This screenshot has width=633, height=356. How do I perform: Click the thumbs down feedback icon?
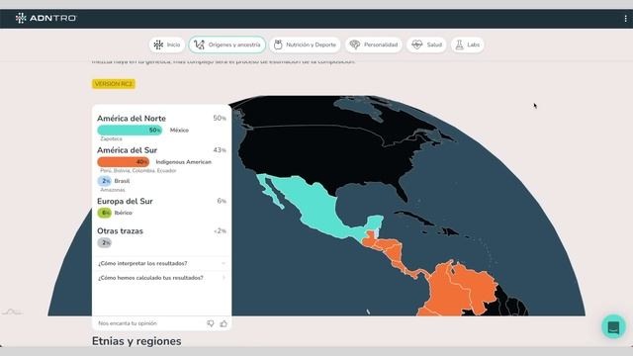[211, 323]
